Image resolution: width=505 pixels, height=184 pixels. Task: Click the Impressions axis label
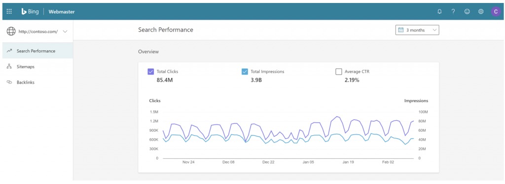pyautogui.click(x=416, y=101)
